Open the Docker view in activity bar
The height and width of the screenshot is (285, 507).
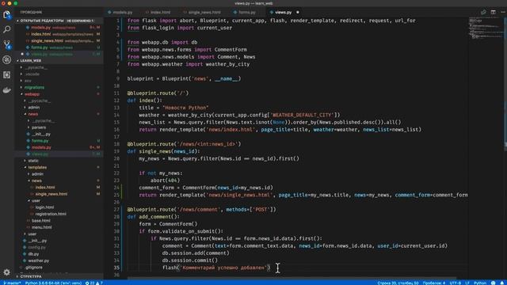click(7, 90)
